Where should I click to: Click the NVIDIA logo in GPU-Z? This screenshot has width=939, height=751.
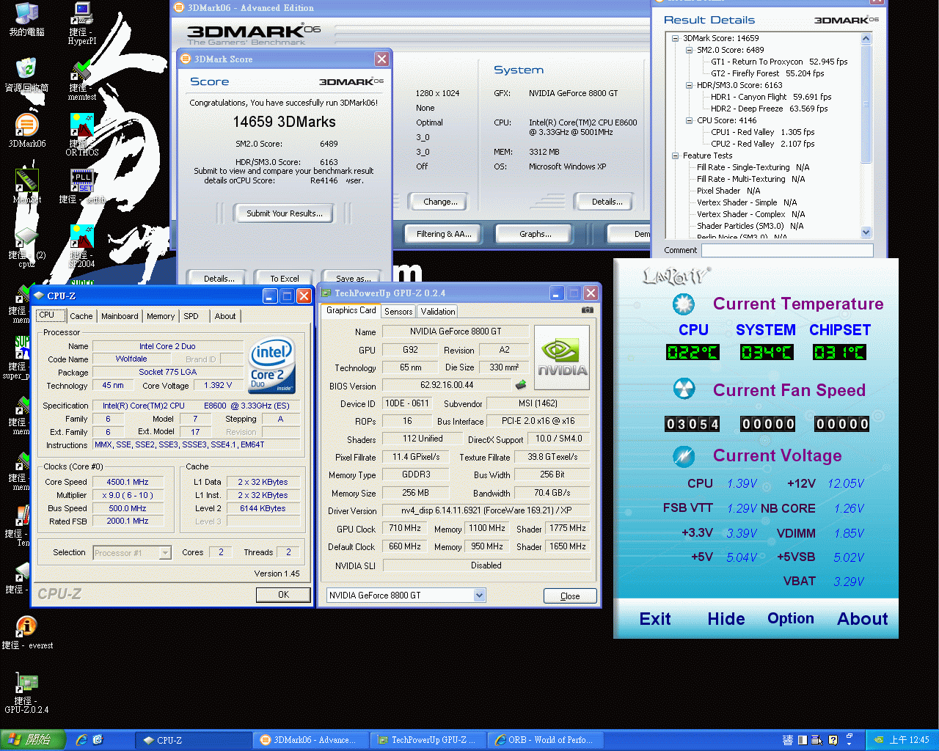click(x=562, y=358)
